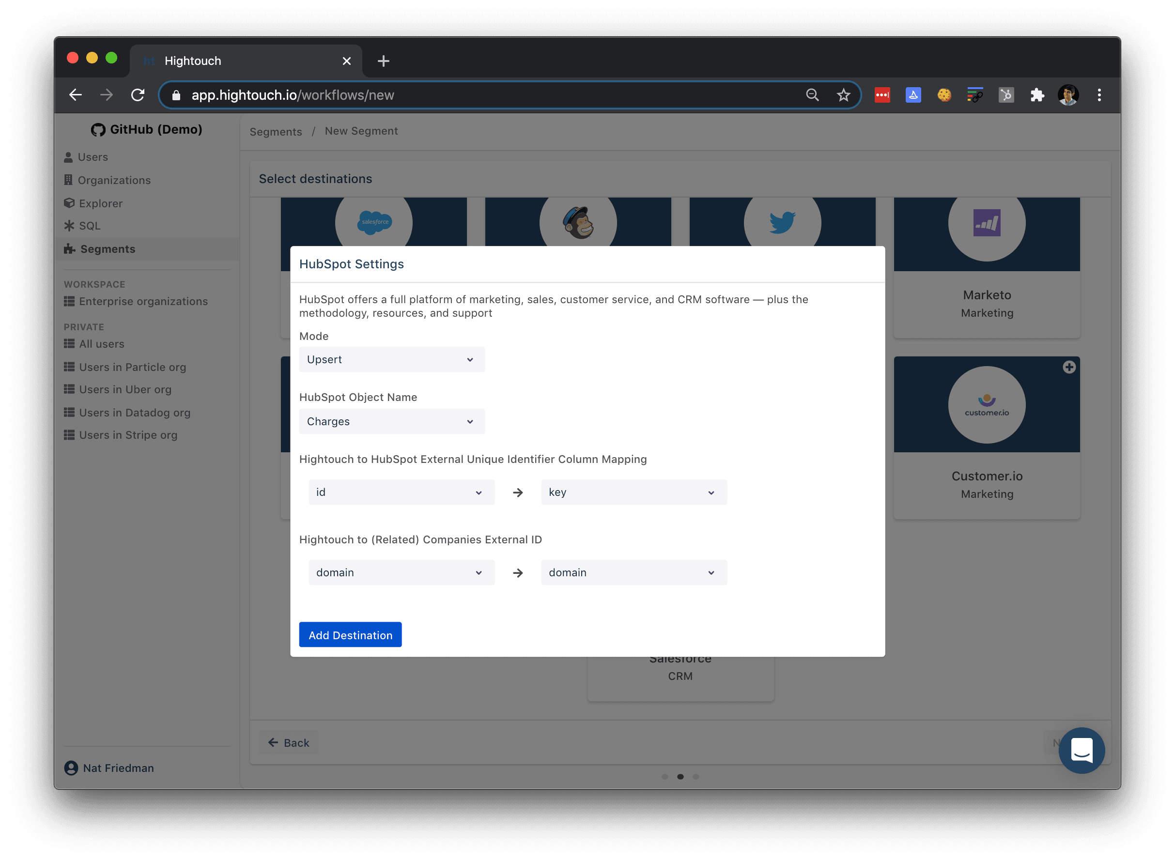The image size is (1175, 861).
Task: Expand the Hightouch identifier column mapping dropdown
Action: pos(396,492)
